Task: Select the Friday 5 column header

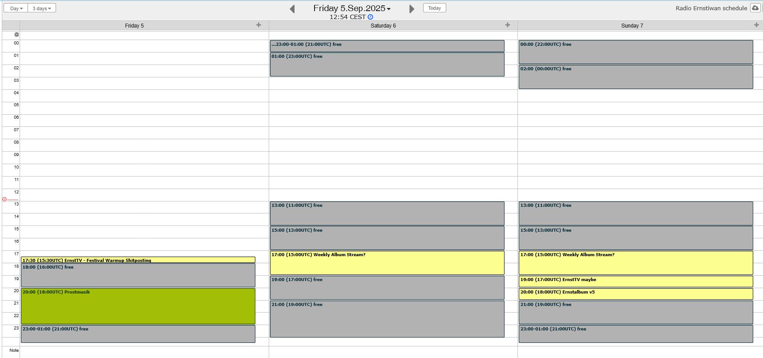Action: click(x=134, y=26)
